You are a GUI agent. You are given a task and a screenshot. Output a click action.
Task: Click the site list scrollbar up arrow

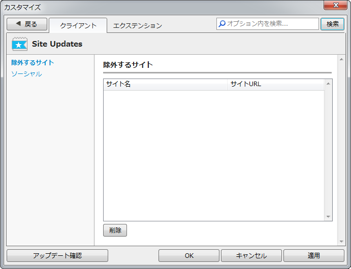[x=328, y=84]
